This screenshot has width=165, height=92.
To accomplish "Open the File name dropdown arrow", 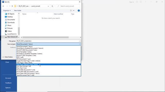I will [x=80, y=41].
